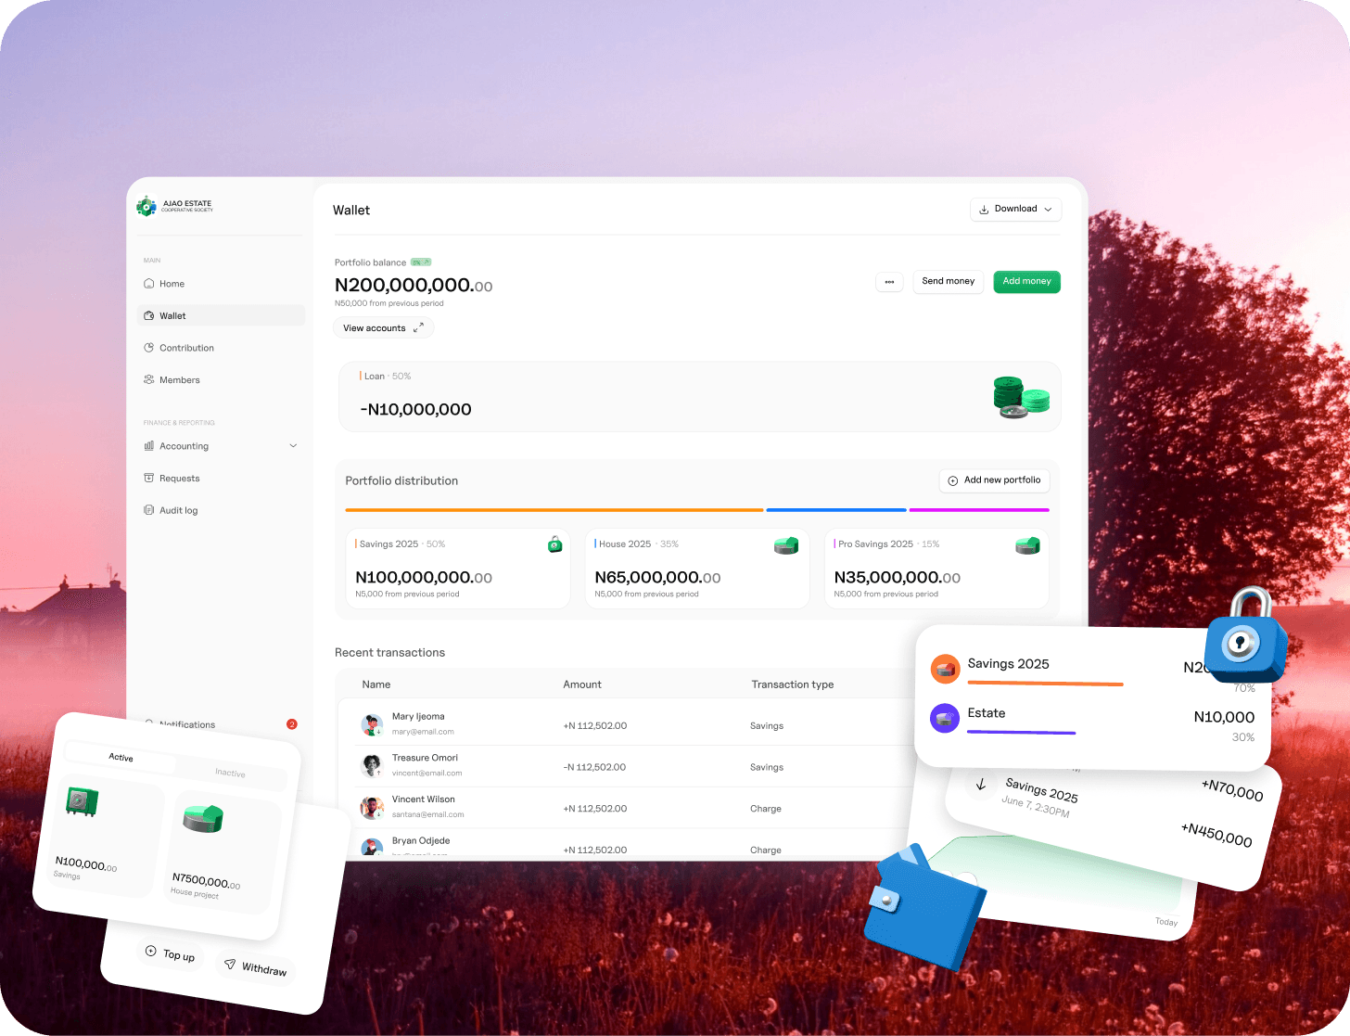This screenshot has height=1036, width=1350.
Task: Click the N200,000,000.00 portfolio balance
Action: (414, 286)
